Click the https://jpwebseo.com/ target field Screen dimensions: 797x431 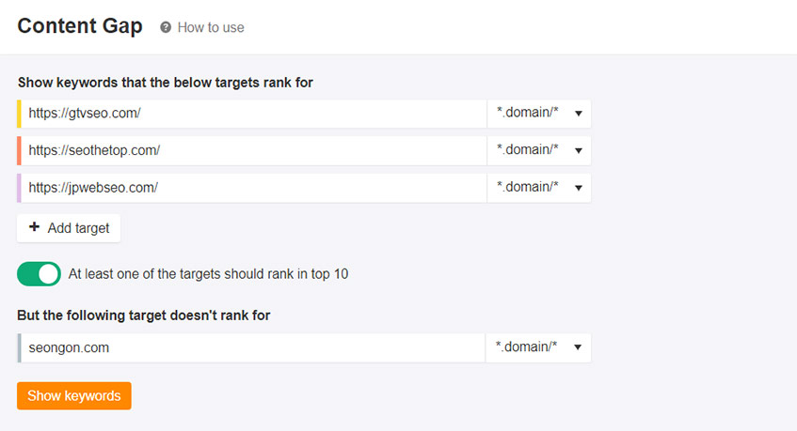tap(254, 188)
